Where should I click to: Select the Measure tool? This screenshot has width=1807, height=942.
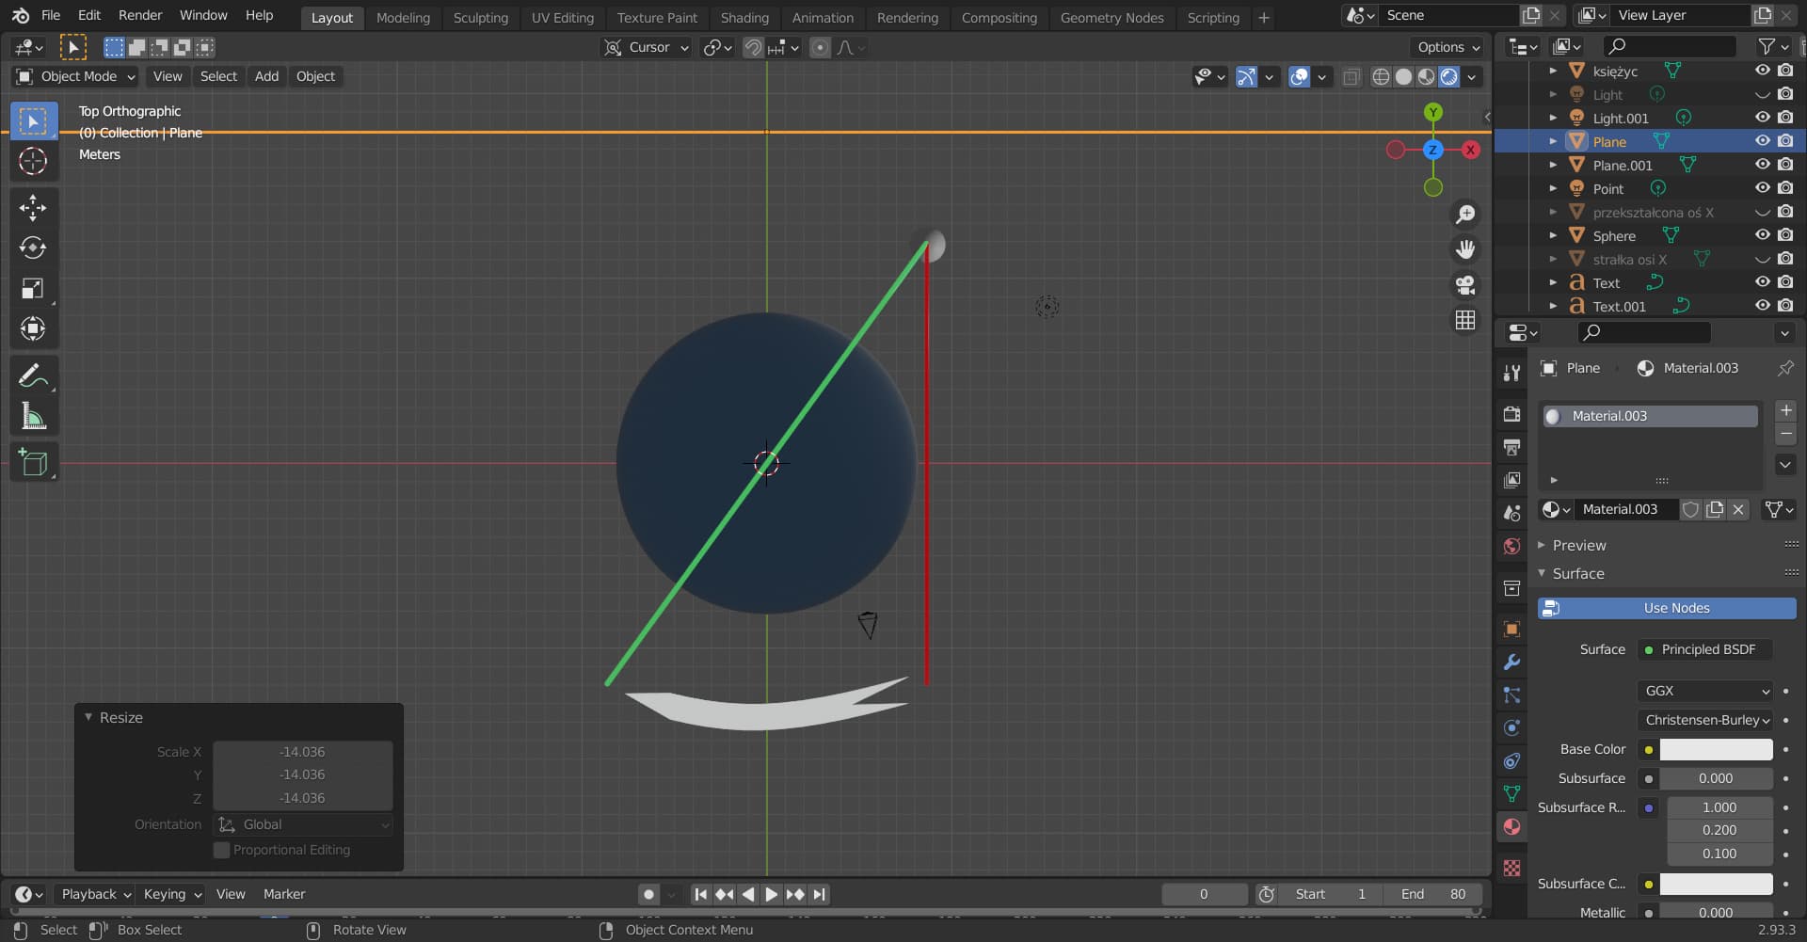33,417
